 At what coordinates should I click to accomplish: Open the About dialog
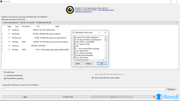click(24, 97)
